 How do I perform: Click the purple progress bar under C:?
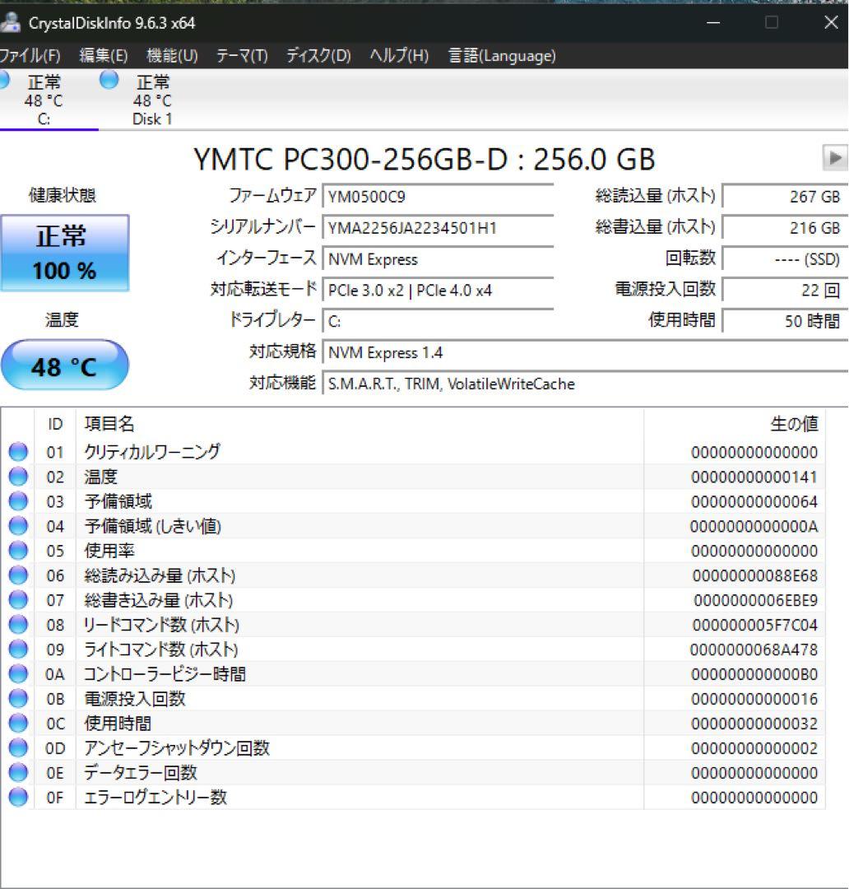pos(49,129)
